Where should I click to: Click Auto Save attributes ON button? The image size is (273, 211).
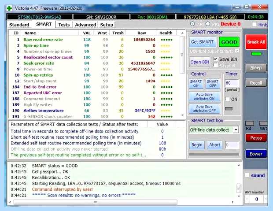coord(204,96)
